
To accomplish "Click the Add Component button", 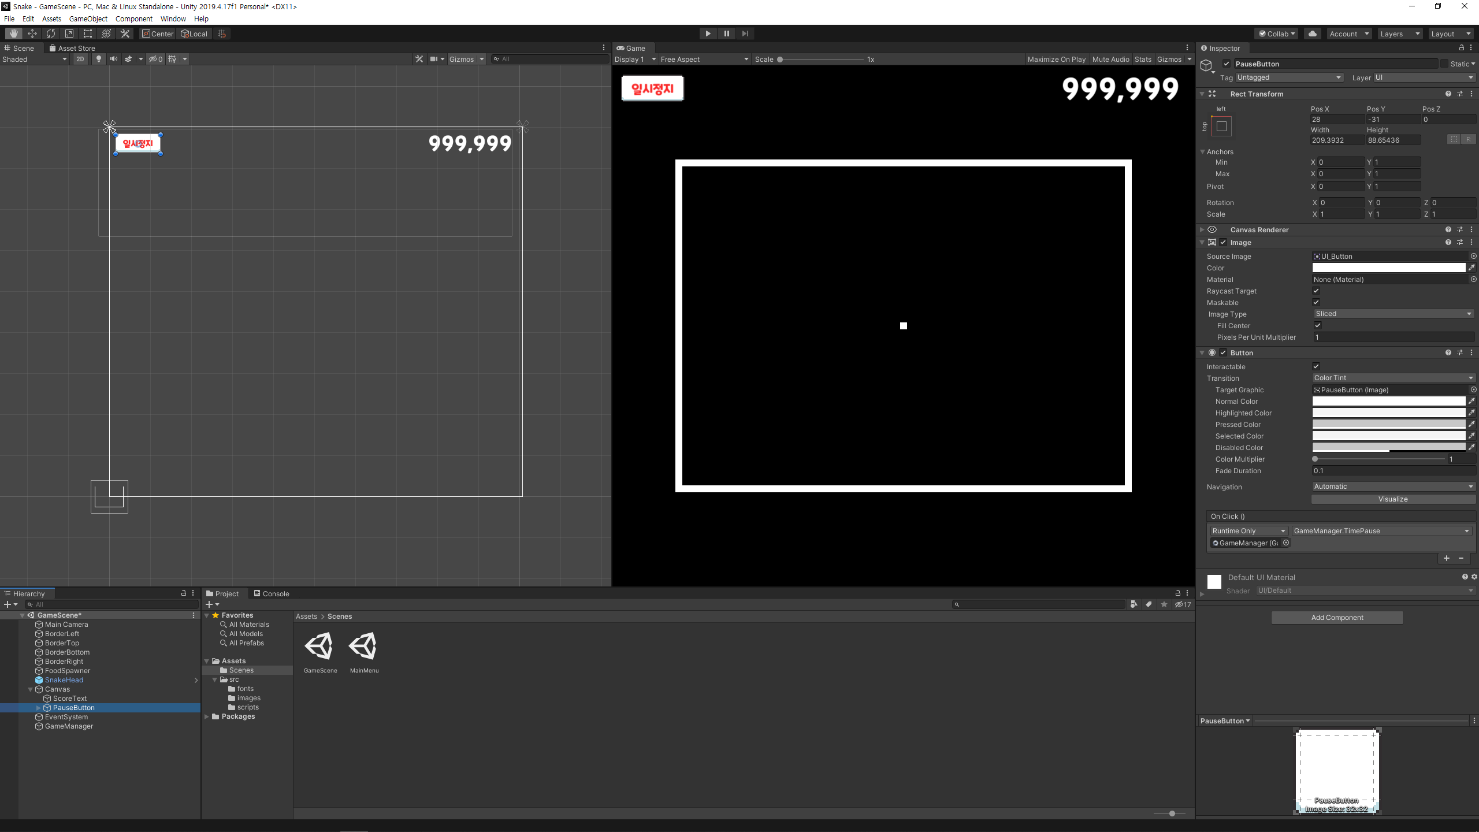I will coord(1337,617).
